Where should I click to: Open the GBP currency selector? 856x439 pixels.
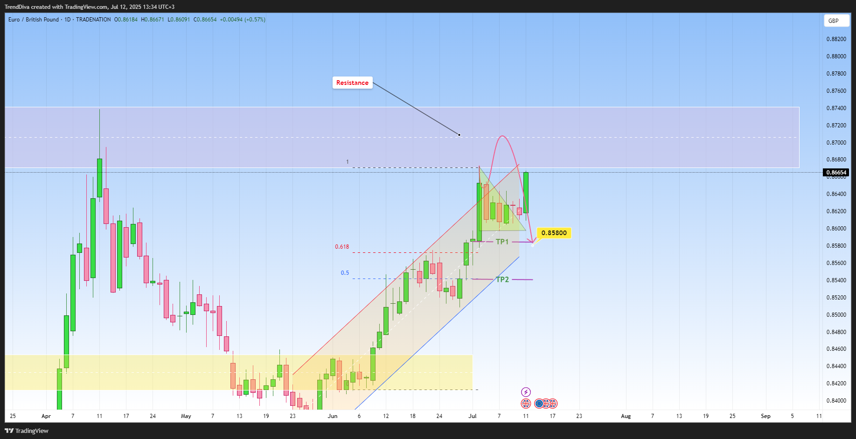[x=836, y=21]
